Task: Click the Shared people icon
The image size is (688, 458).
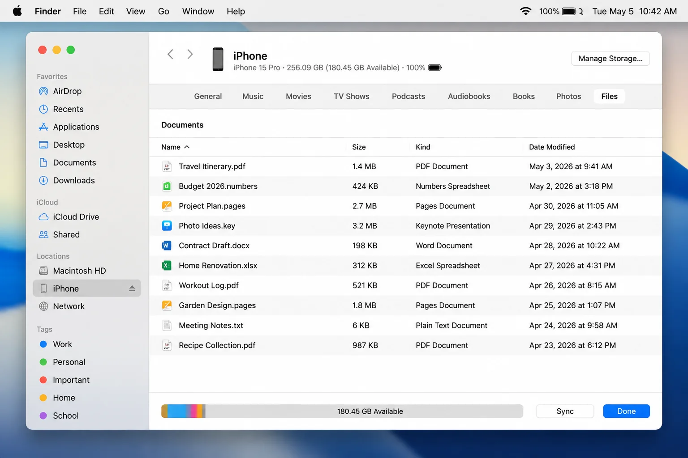Action: [43, 235]
